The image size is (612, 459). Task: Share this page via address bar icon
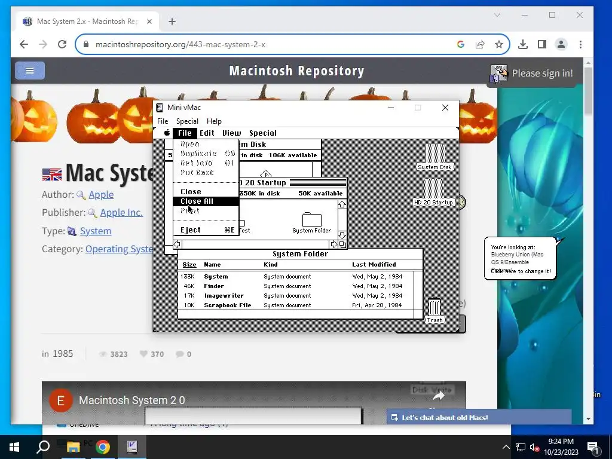click(480, 44)
